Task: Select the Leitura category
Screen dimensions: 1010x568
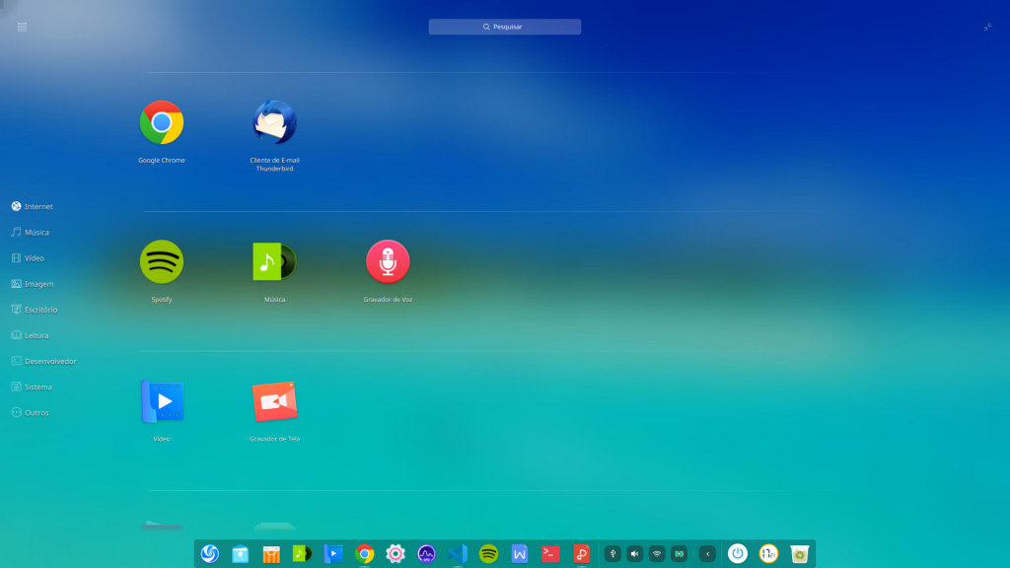Action: pos(30,335)
